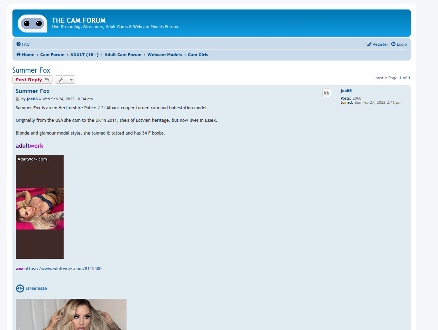Viewport: 438px width, 330px height.
Task: Go to the Home breadcrumb
Action: pos(26,55)
